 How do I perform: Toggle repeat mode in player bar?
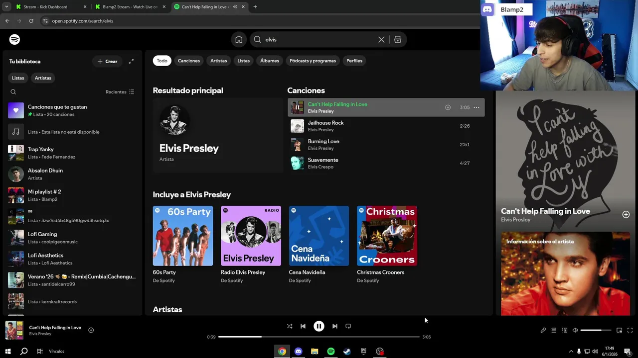click(x=348, y=326)
